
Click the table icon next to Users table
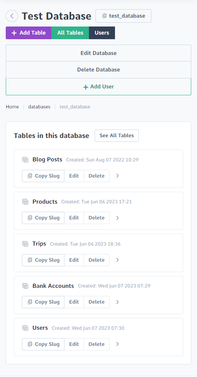tap(25, 328)
